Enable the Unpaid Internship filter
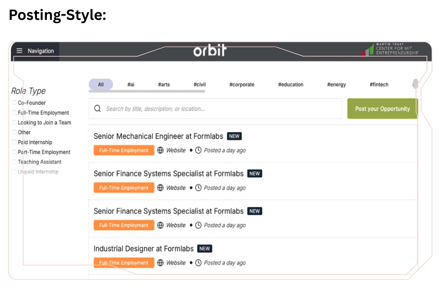Image resolution: width=441 pixels, height=297 pixels. click(14, 171)
